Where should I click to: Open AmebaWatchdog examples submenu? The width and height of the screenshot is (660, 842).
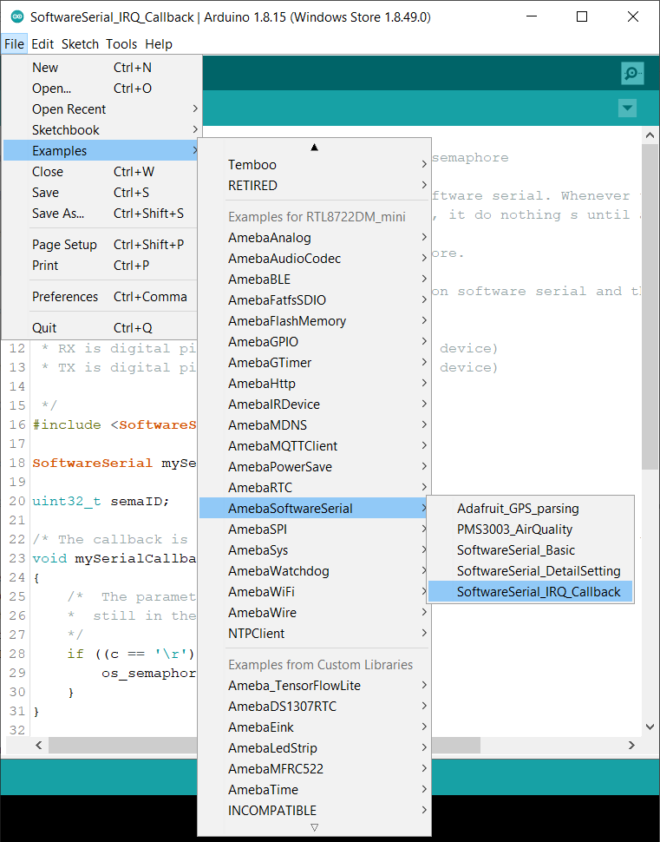[x=315, y=571]
